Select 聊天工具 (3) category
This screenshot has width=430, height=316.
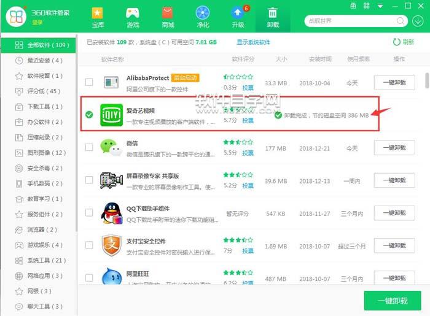click(x=38, y=306)
